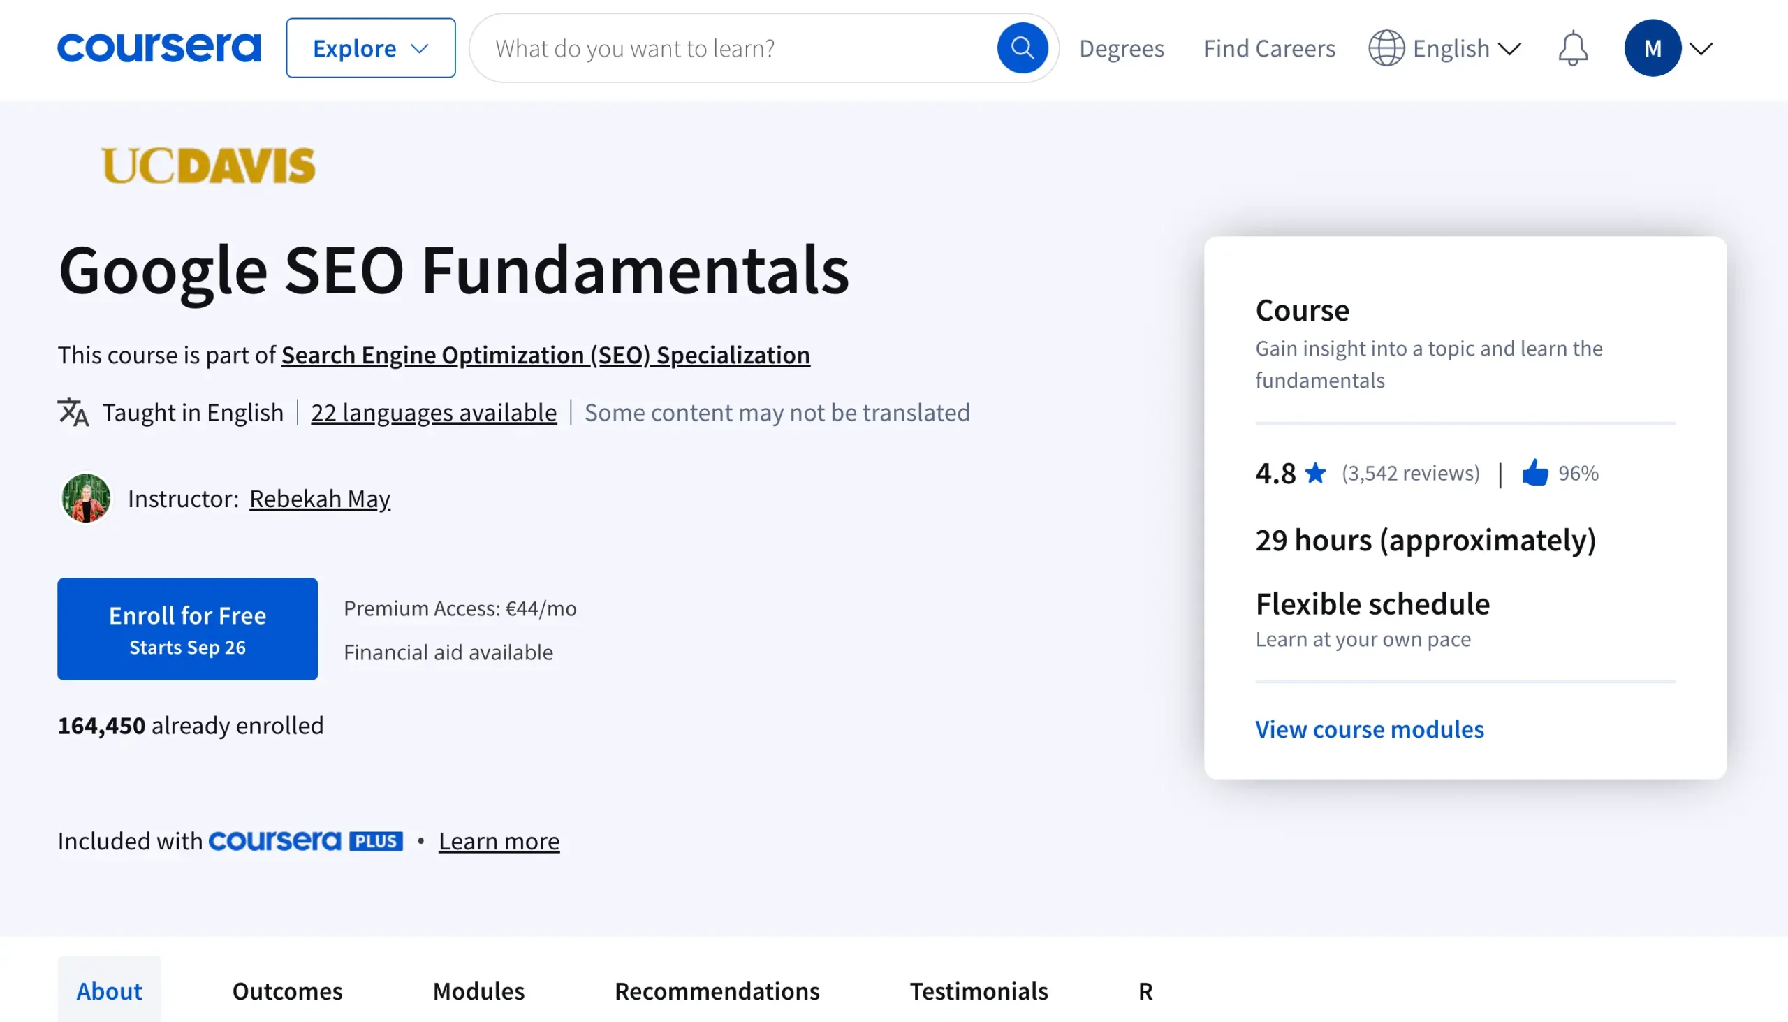Open the 22 languages available link
Image resolution: width=1788 pixels, height=1022 pixels.
[x=434, y=413]
